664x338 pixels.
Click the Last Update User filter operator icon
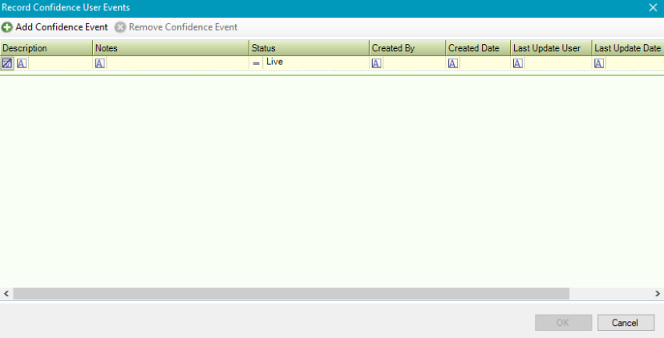coord(518,63)
